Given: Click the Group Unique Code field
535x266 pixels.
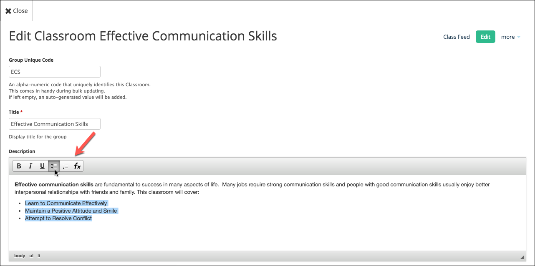Looking at the screenshot, I should [x=55, y=72].
